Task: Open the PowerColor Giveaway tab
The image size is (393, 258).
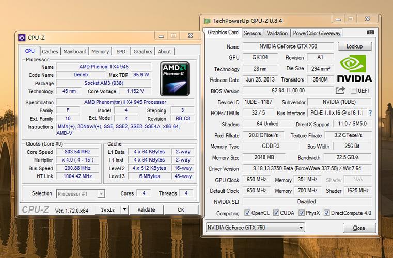Action: click(317, 33)
